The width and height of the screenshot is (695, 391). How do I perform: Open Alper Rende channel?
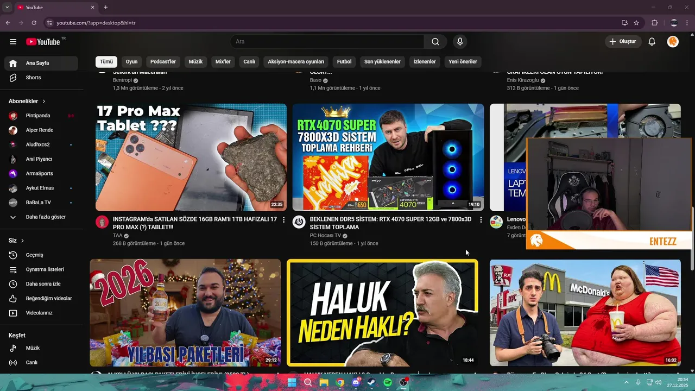coord(41,130)
